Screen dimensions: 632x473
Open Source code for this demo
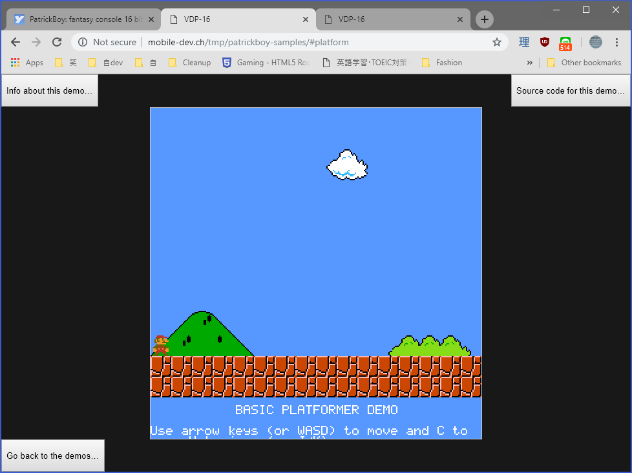570,90
